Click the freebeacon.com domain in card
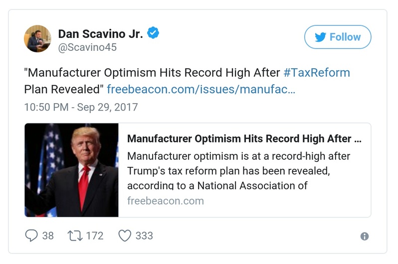Image resolution: width=398 pixels, height=264 pixels. [x=166, y=201]
